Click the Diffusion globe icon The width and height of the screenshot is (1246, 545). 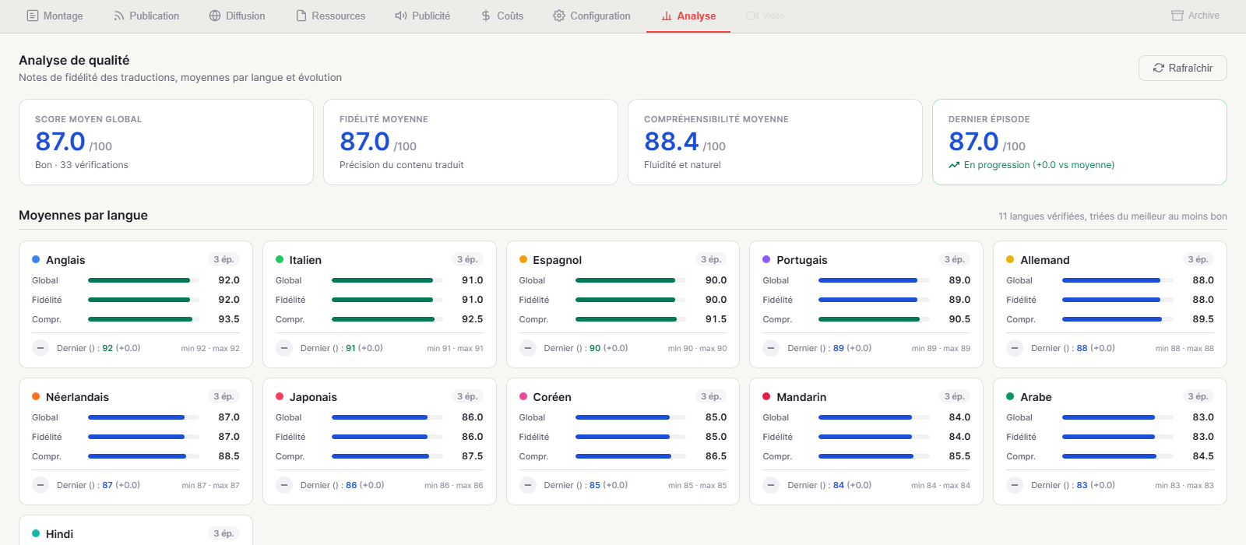[215, 16]
